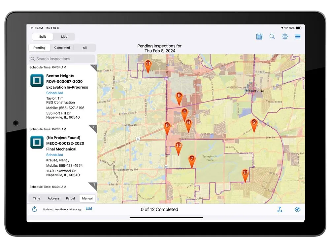Open the Benton Heights inspection entry

tap(60, 76)
